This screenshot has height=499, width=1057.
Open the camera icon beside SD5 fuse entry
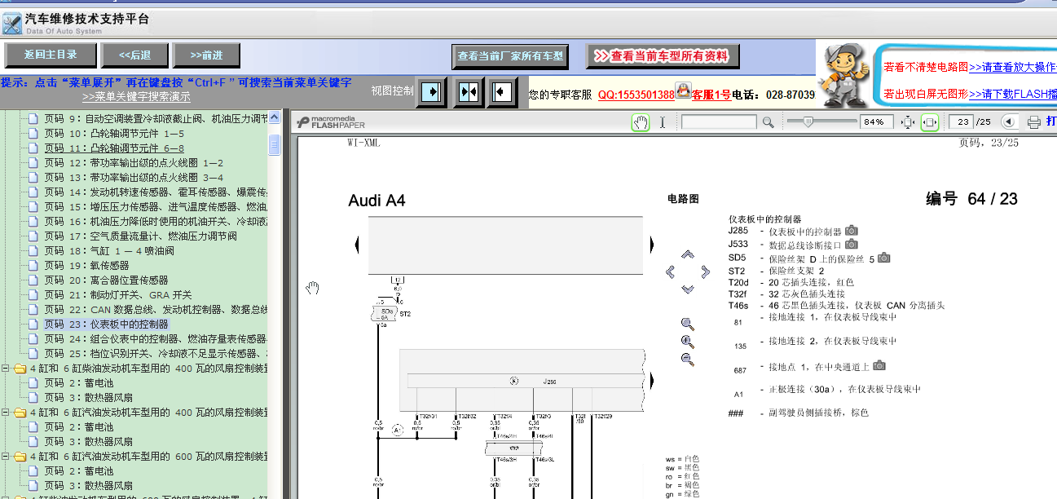883,258
